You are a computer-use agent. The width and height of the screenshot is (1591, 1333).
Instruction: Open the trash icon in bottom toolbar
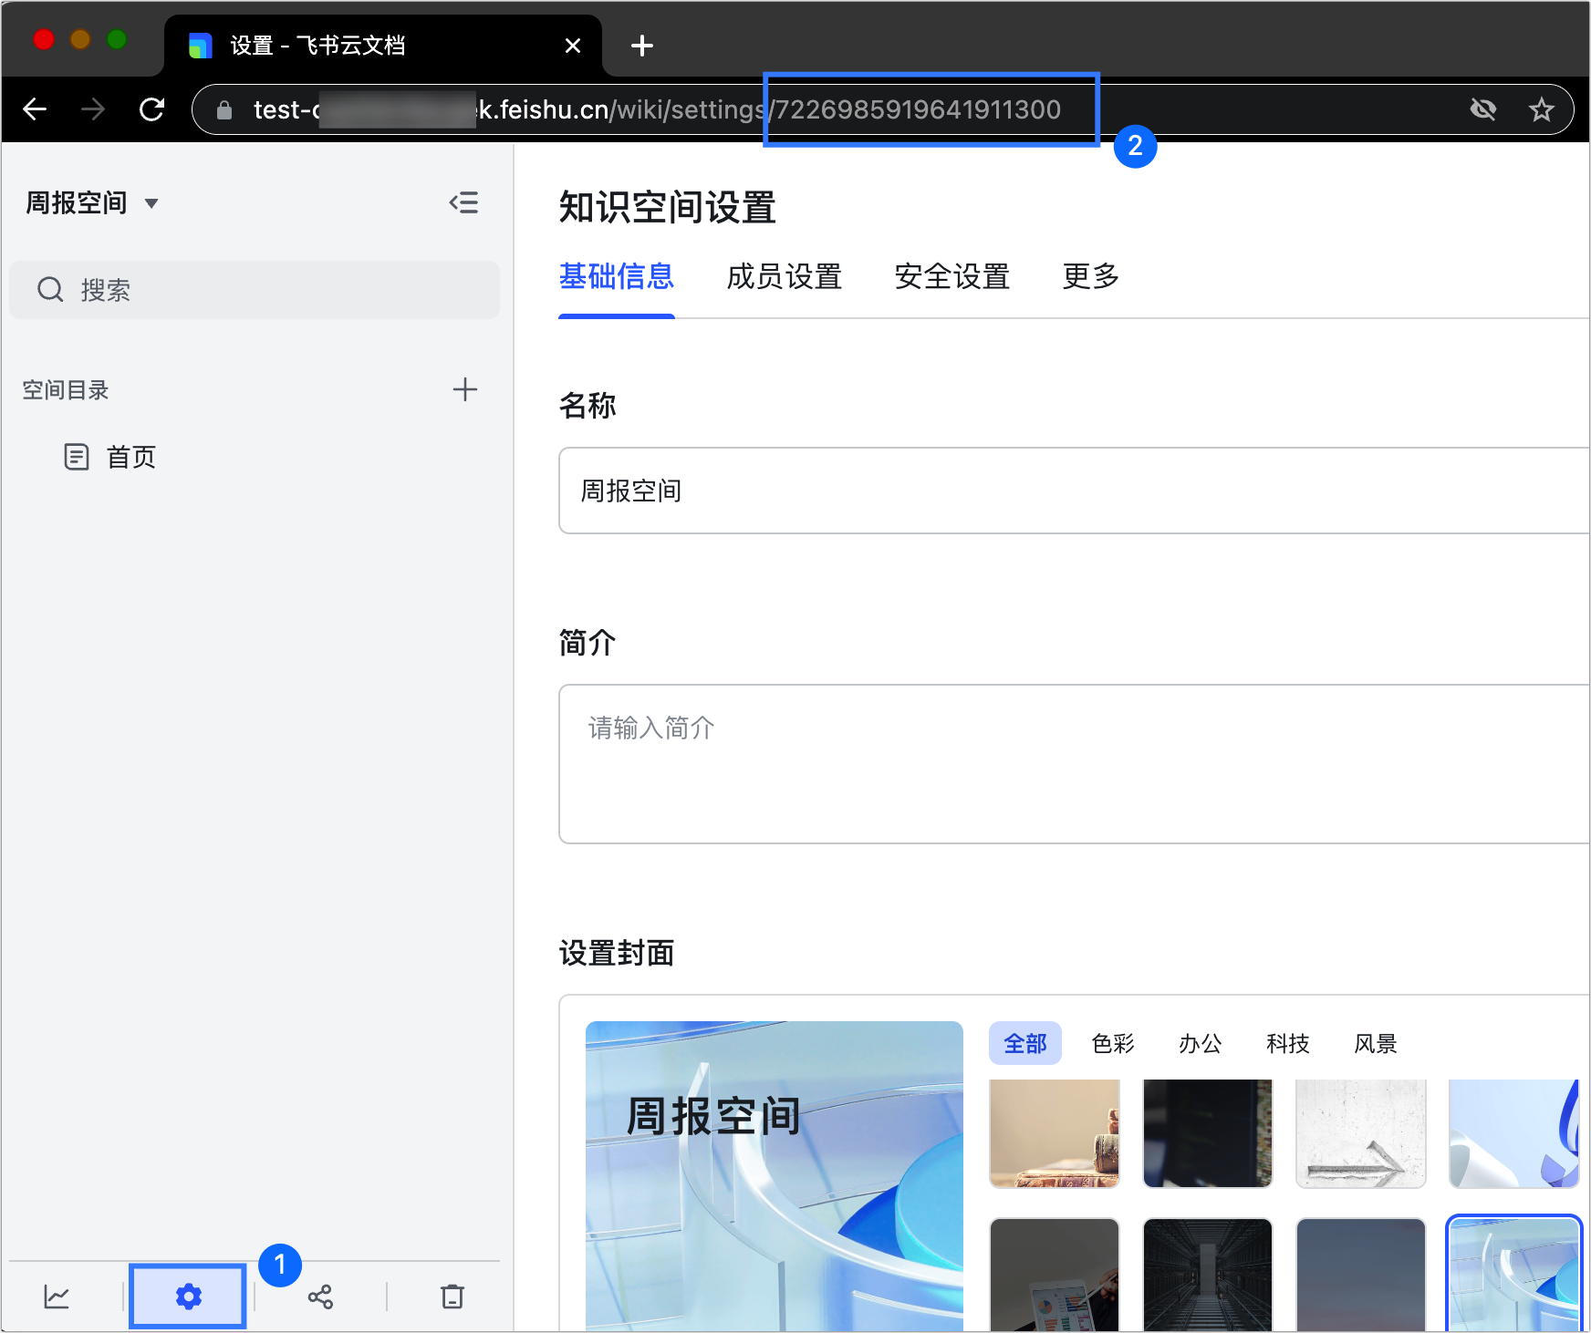[x=452, y=1295]
